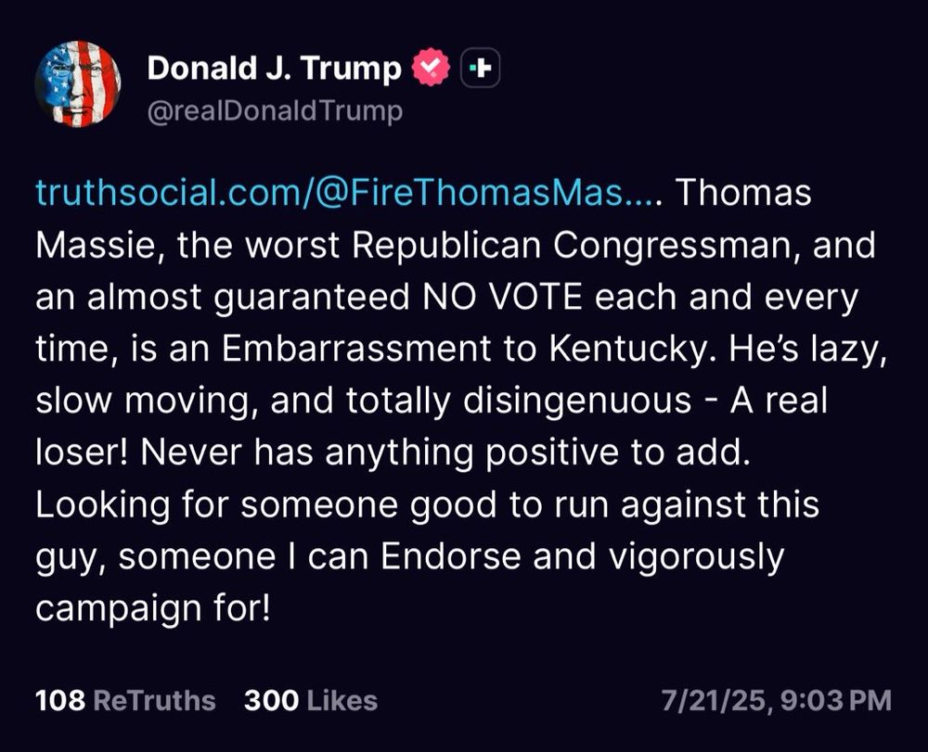The image size is (928, 752).
Task: View the 300 Likes list
Action: click(x=311, y=700)
